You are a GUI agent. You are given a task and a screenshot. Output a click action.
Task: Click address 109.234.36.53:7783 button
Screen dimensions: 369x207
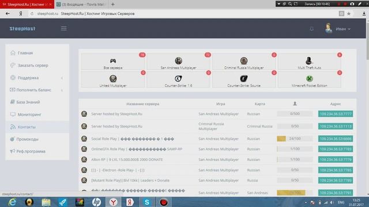(336, 149)
